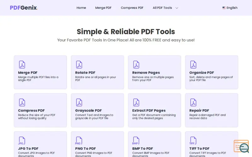The width and height of the screenshot is (252, 157).
Task: Open the Repair PDF tool title
Action: (x=199, y=111)
